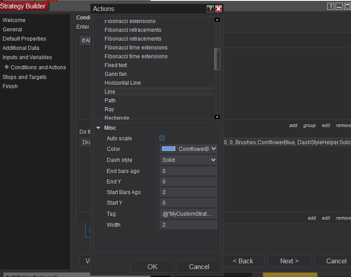Open help in the Actions dialog

click(210, 9)
